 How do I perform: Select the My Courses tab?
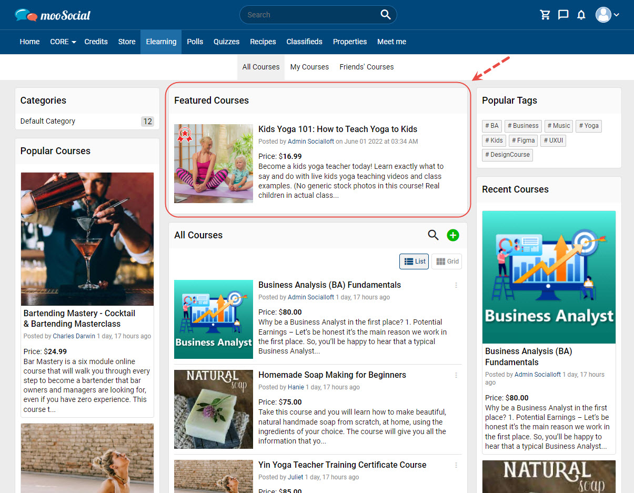click(x=309, y=67)
